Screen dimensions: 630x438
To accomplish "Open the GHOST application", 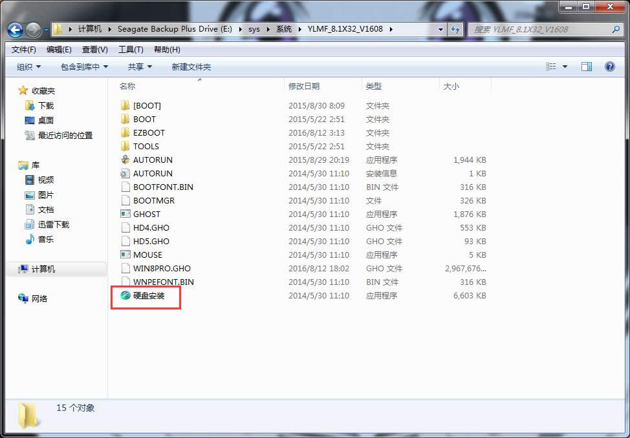I will coord(142,214).
